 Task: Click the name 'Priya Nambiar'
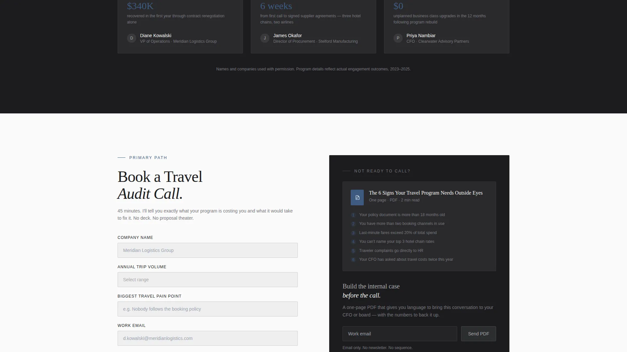[x=421, y=36]
